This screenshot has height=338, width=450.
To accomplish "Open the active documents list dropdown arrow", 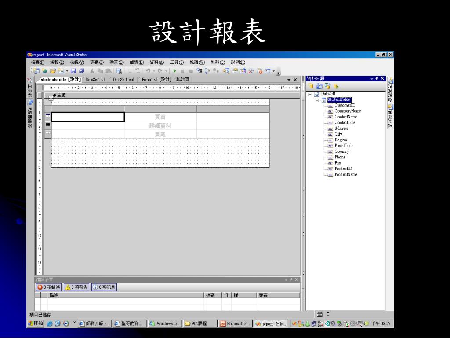I will point(289,80).
